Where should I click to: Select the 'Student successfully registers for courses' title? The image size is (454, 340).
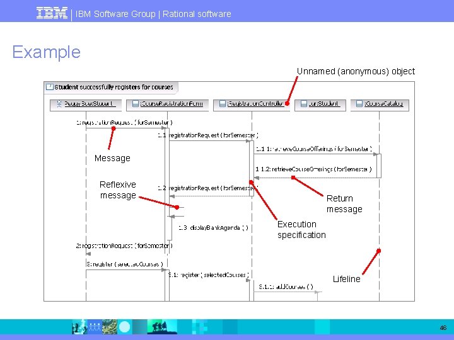113,87
